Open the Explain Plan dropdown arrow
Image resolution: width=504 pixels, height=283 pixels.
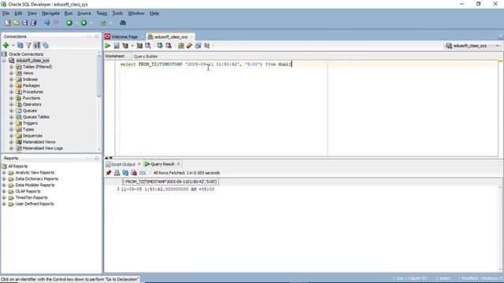click(x=132, y=46)
